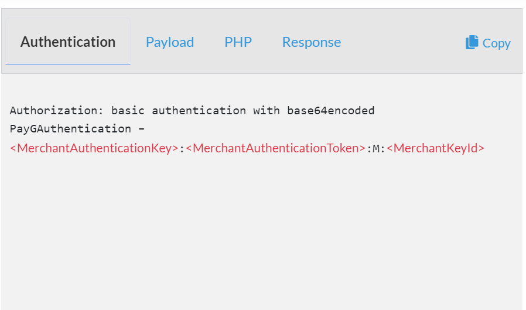
Task: Show the Response tab
Action: 311,42
